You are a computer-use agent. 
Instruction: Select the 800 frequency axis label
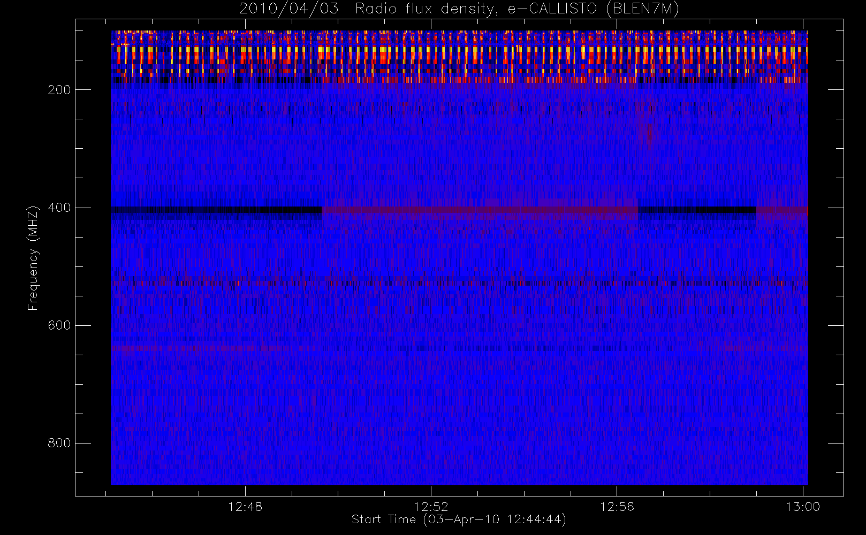(x=59, y=443)
